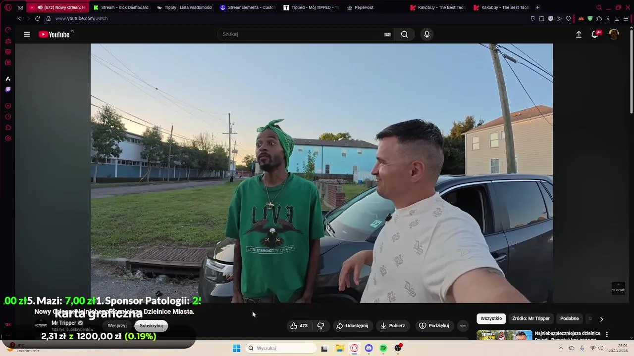634x356 pixels.
Task: Open green shield extension icon
Action: (x=590, y=19)
